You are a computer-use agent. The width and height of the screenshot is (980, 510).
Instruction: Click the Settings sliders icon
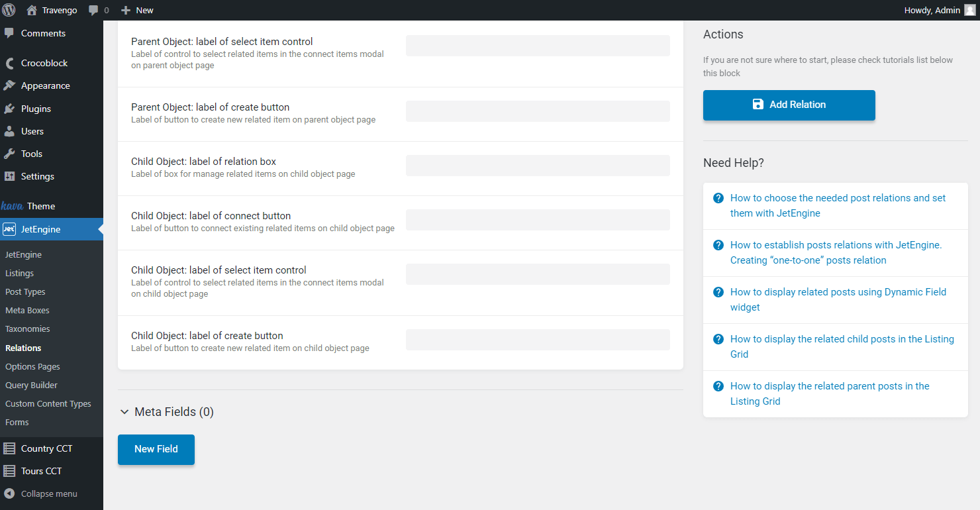coord(9,176)
